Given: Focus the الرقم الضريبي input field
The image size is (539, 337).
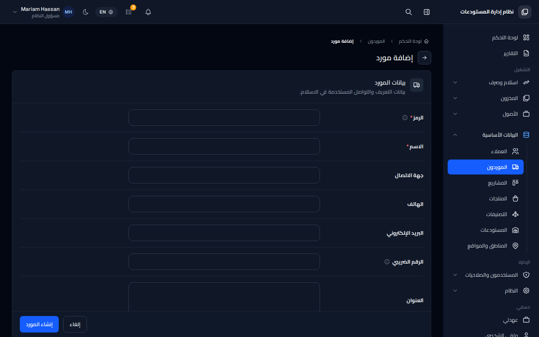Looking at the screenshot, I should coord(224,262).
